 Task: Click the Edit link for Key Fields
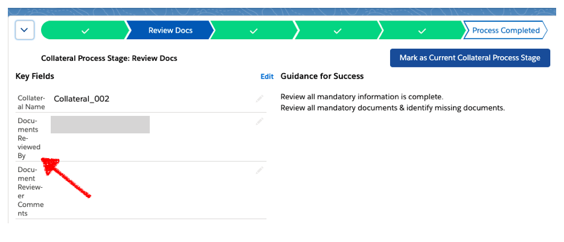[267, 77]
